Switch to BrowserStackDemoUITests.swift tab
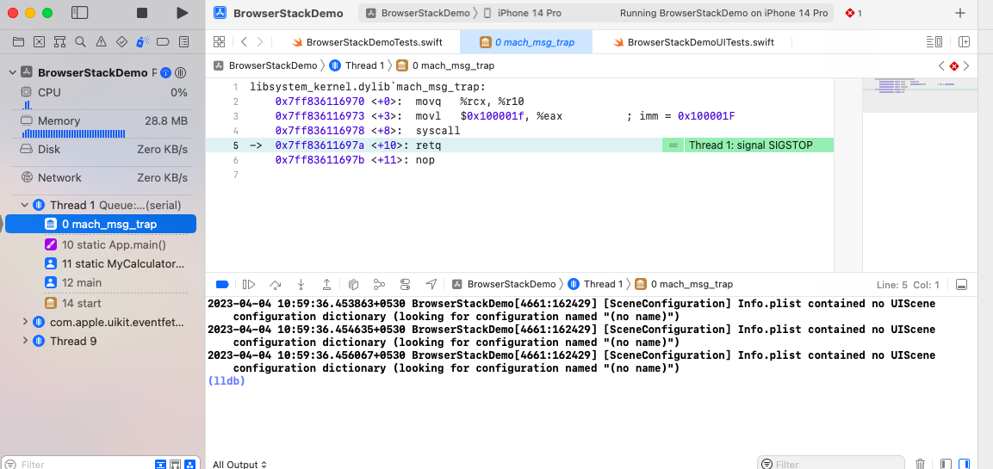993x469 pixels. [x=692, y=42]
